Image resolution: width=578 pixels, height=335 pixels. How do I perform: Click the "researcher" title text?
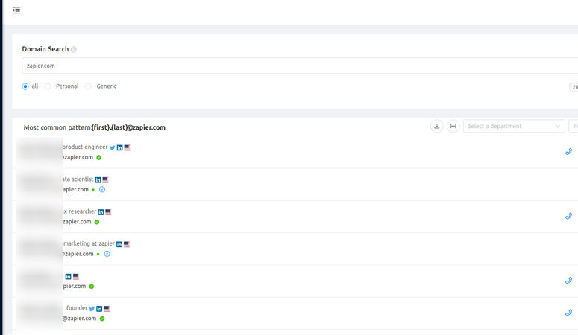click(x=82, y=211)
